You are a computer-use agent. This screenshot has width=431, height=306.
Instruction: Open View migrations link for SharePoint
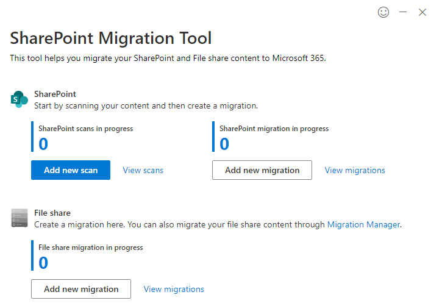pos(355,171)
